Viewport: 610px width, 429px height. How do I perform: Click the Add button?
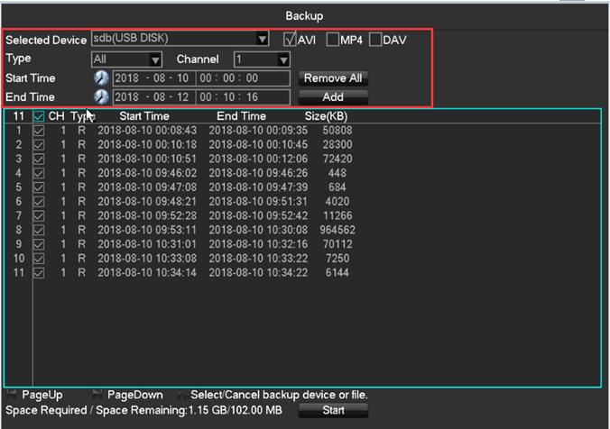pos(333,97)
